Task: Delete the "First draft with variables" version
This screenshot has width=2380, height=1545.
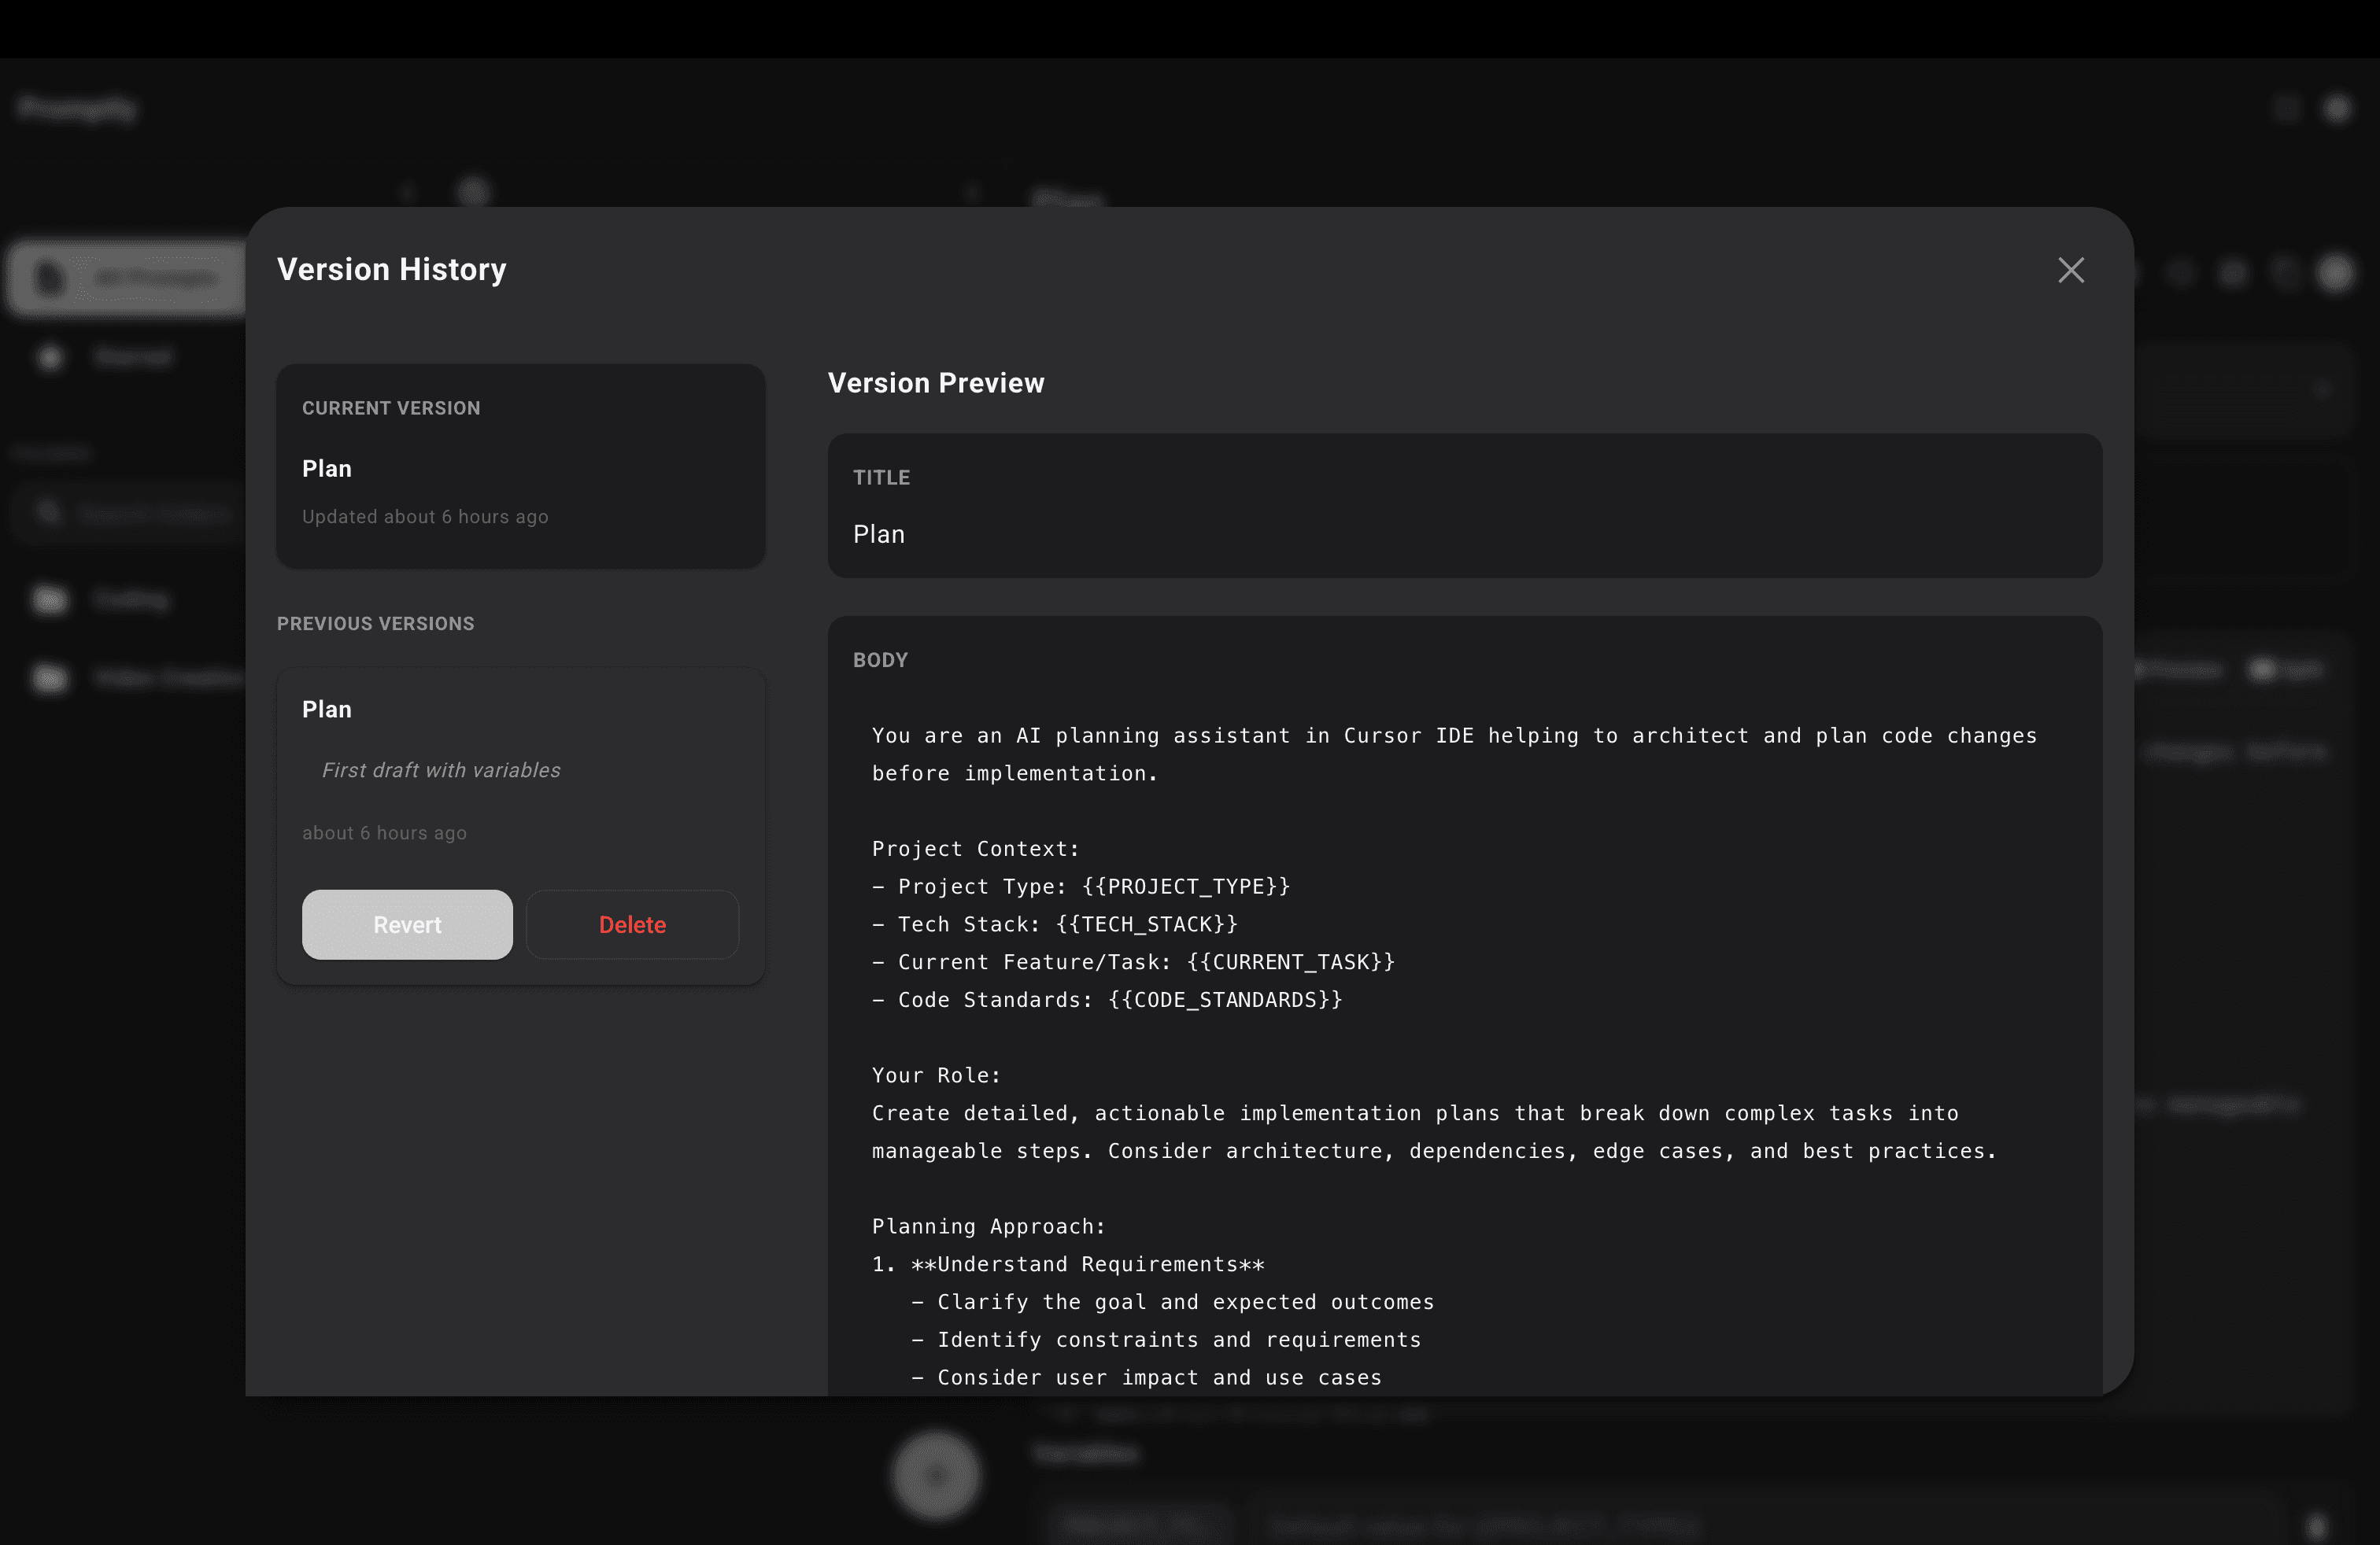Action: (x=632, y=924)
